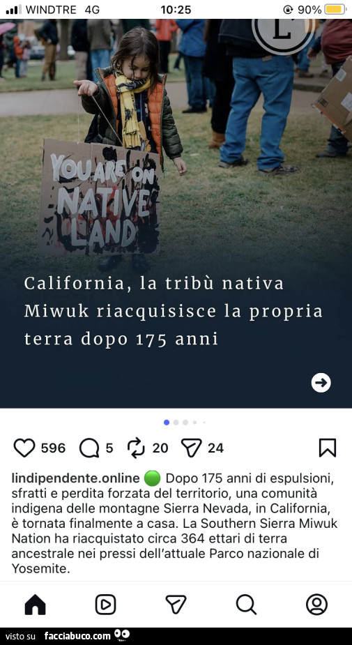
Task: Open Search from the bottom navigation bar
Action: [246, 605]
